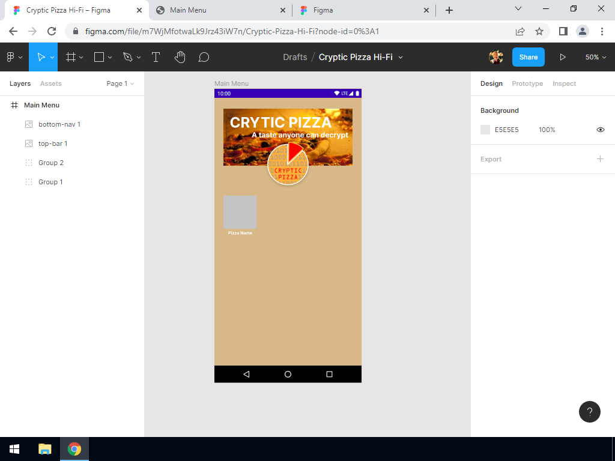Select the Frame tool

(71, 57)
